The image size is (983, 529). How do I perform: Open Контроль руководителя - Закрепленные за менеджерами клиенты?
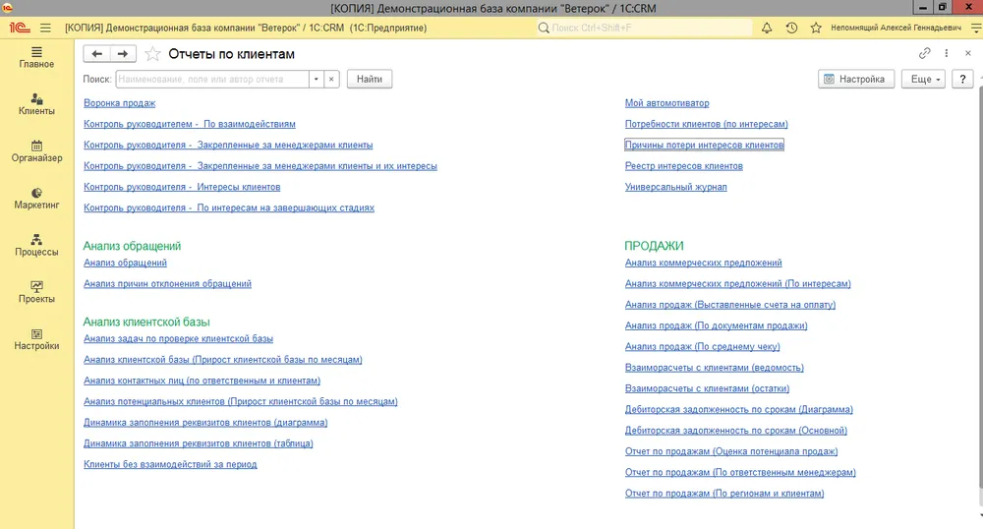click(x=228, y=145)
